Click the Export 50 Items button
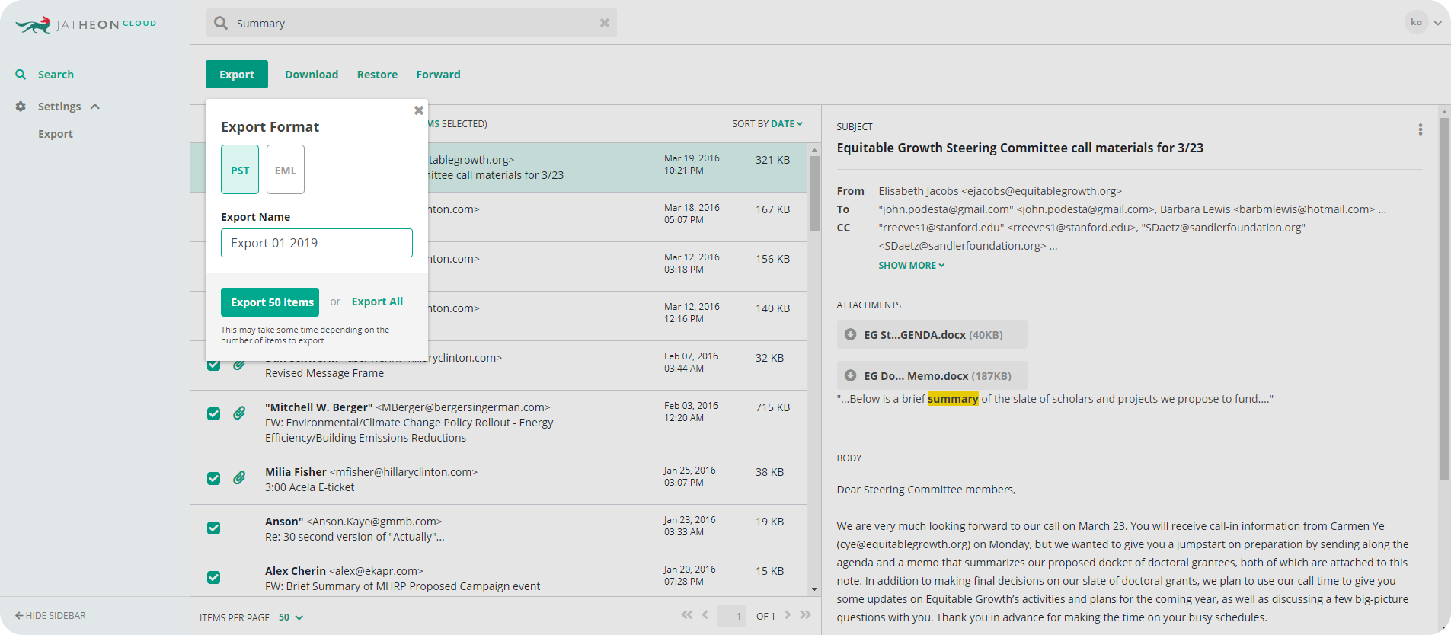Viewport: 1451px width, 635px height. click(x=270, y=302)
